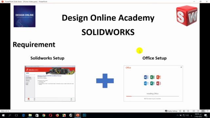Open the red and green app next to Firefox

coord(64,115)
